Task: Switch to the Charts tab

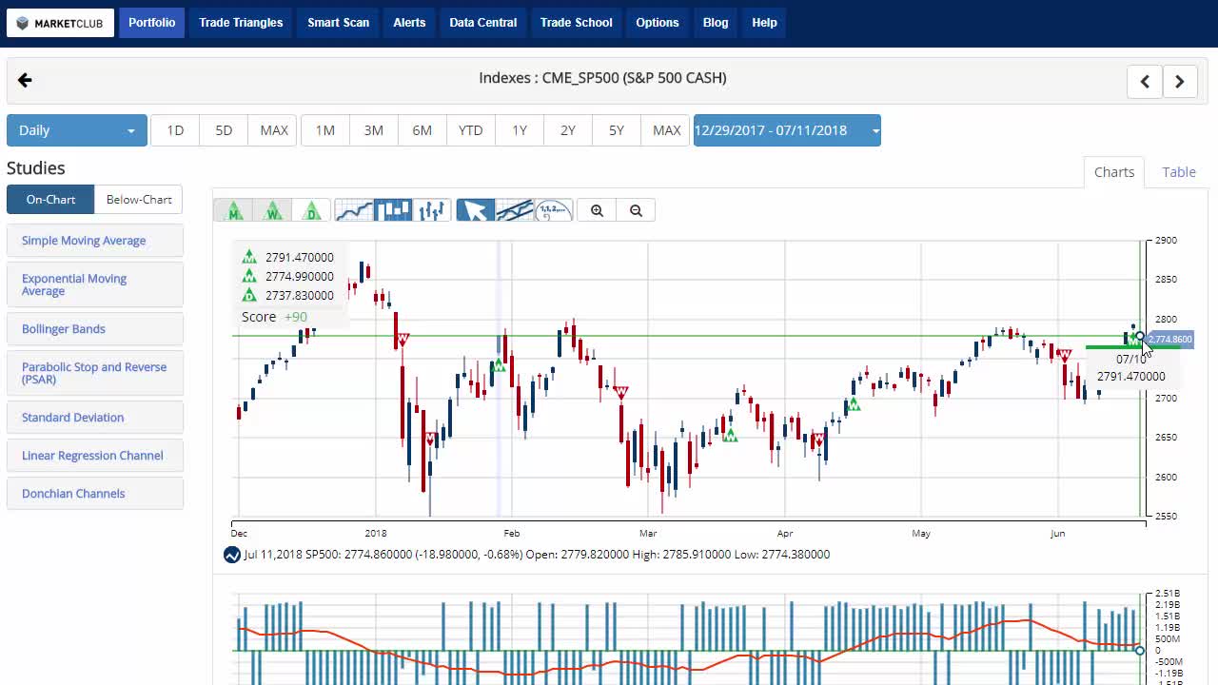Action: coord(1114,172)
